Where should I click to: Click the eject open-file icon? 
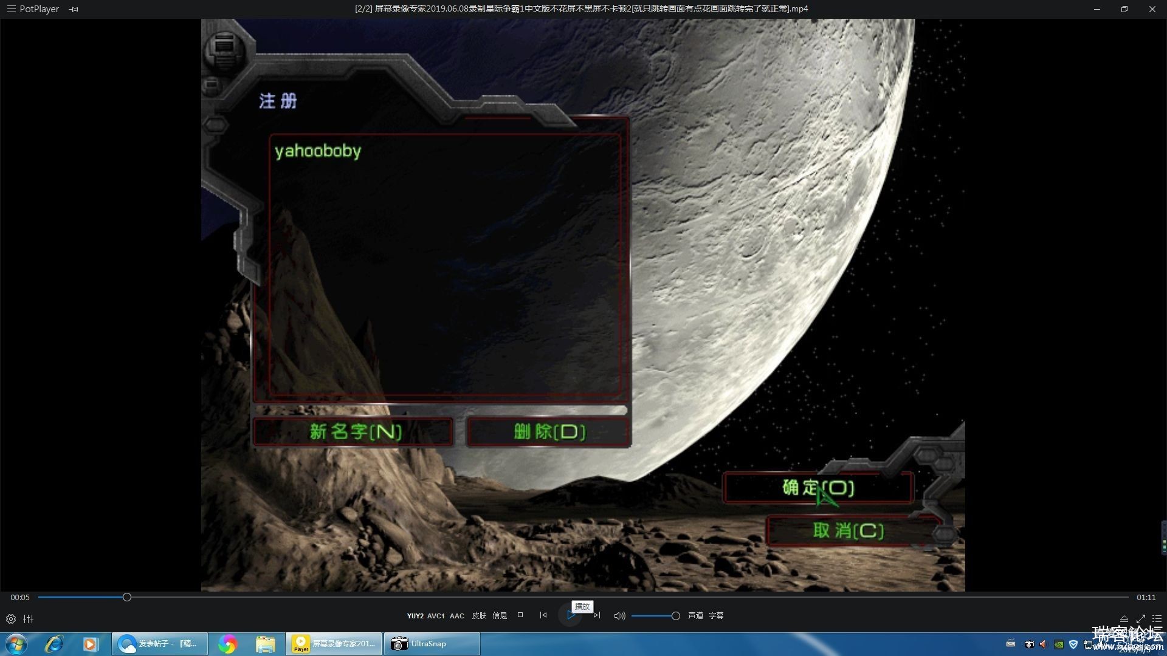pyautogui.click(x=1124, y=618)
